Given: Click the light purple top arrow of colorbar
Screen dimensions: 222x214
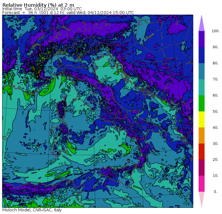Looking at the screenshot, I should [202, 24].
